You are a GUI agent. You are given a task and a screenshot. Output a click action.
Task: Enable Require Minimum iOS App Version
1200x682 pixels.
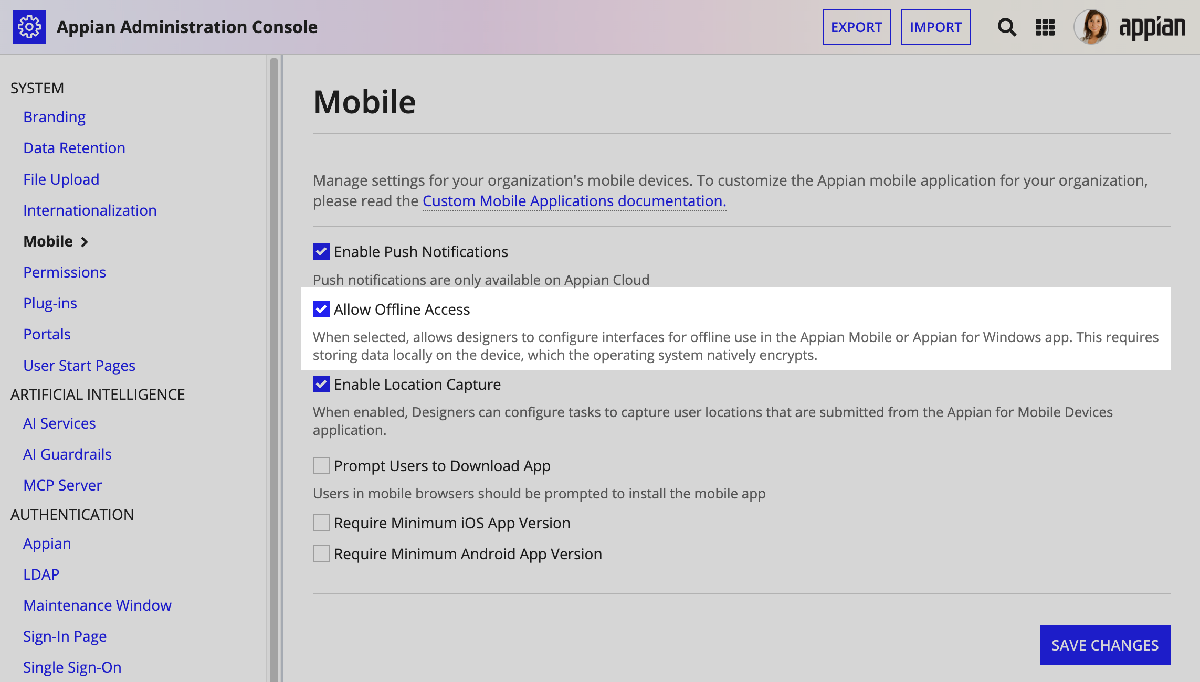coord(321,523)
